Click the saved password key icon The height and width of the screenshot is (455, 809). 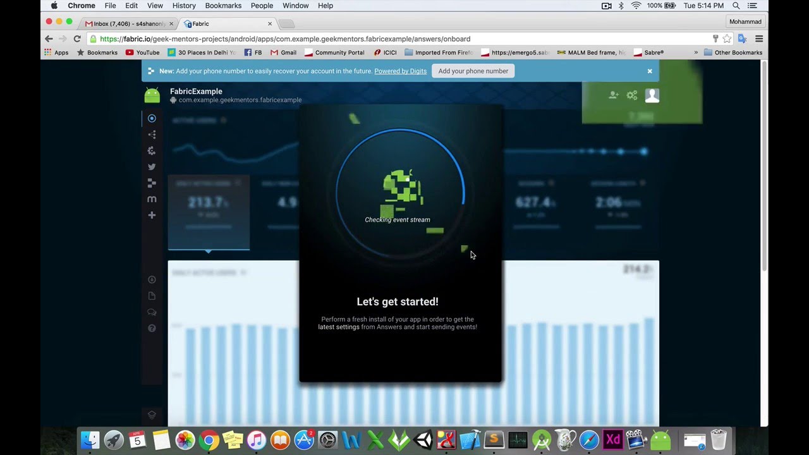(x=715, y=39)
